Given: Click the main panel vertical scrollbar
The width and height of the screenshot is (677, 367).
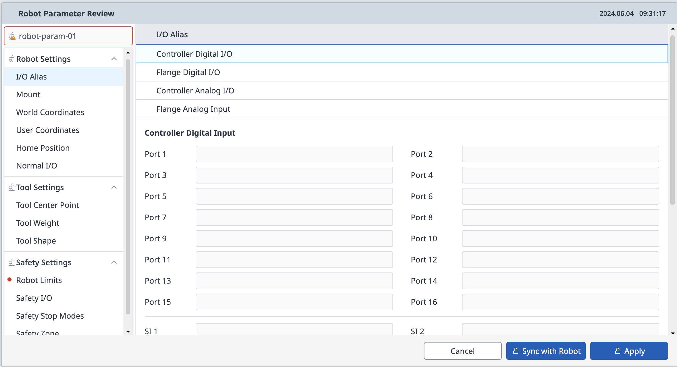Looking at the screenshot, I should [672, 120].
